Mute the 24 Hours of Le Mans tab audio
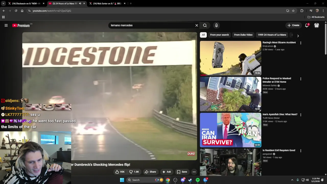This screenshot has height=184, width=327. pos(80,4)
